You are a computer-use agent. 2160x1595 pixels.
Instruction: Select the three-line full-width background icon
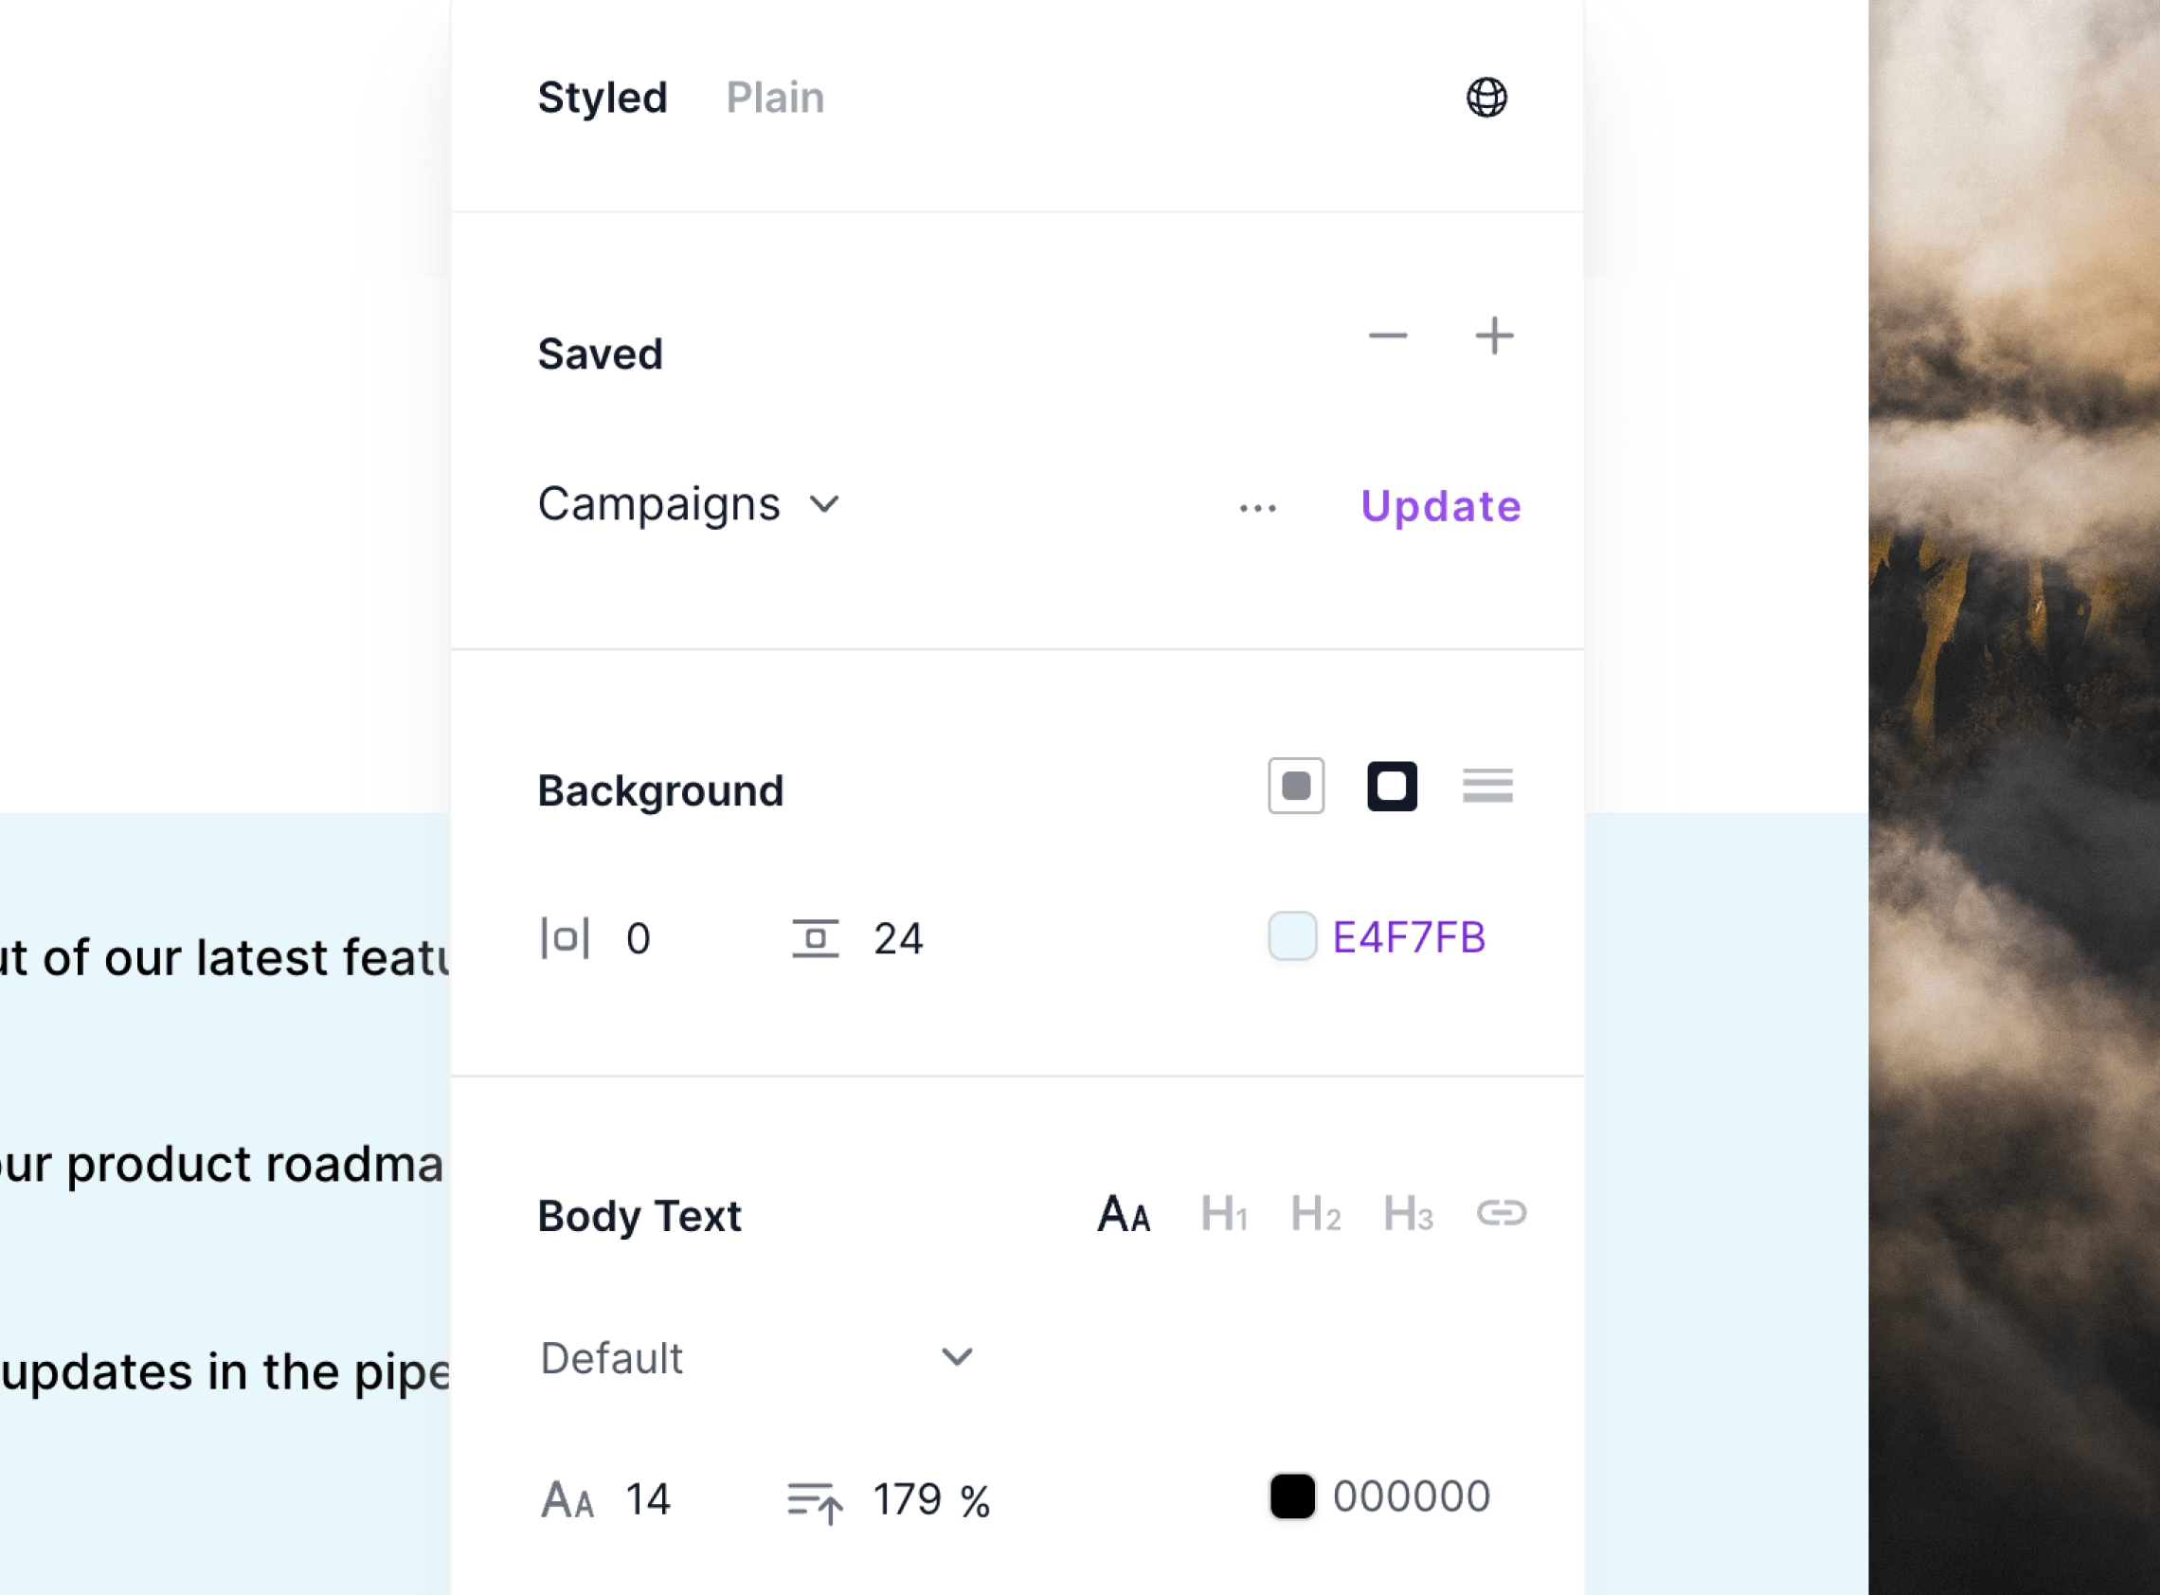point(1487,786)
